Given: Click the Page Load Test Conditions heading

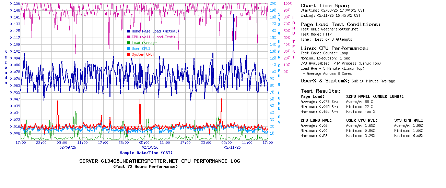Looking at the screenshot, I should click(340, 24).
